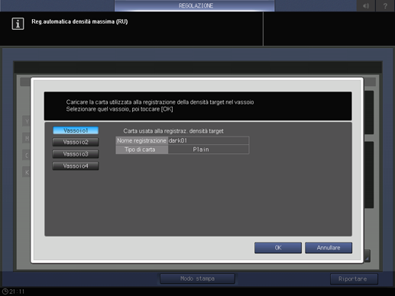
Task: Click the Reg.automatica densità massima (RU) title
Action: [79, 21]
